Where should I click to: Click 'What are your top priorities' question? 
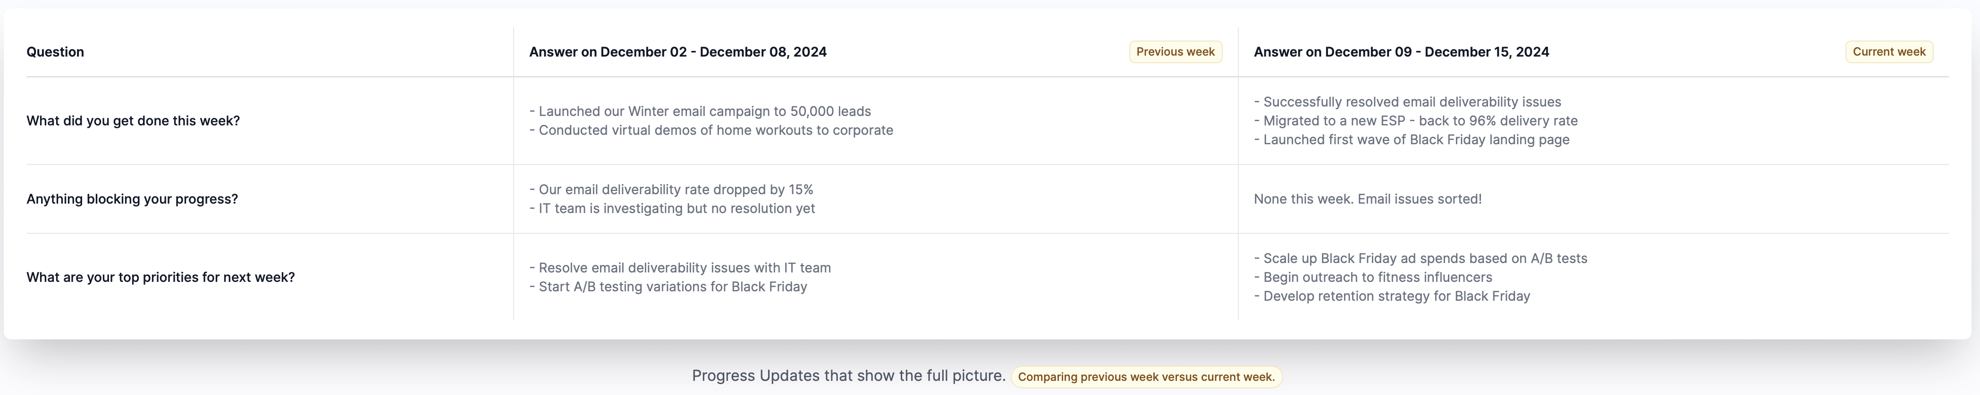(161, 277)
